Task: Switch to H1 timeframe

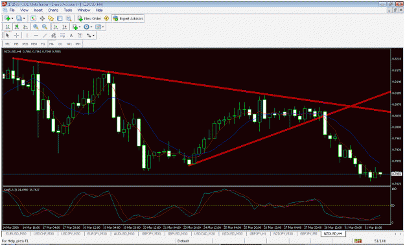Action: coord(43,44)
